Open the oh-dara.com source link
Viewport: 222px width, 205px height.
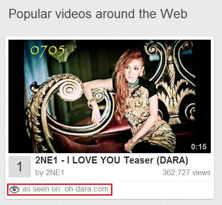tap(86, 189)
